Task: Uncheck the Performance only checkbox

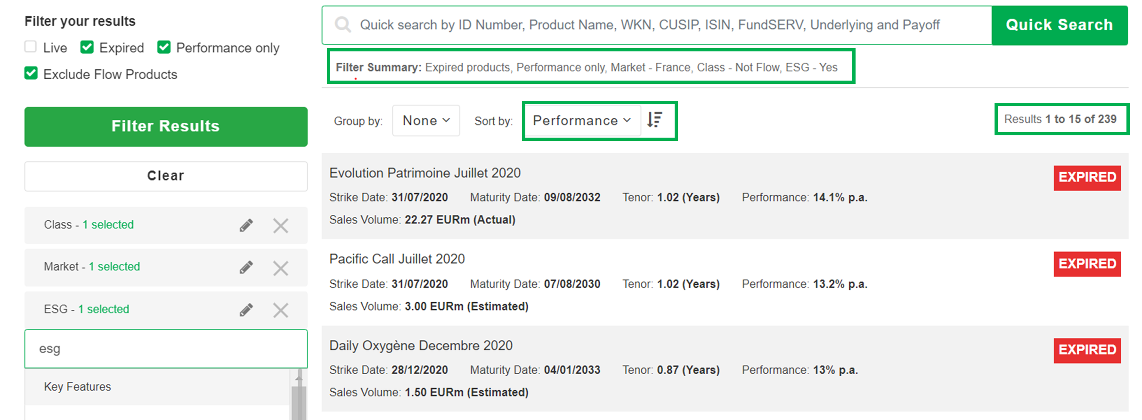Action: pos(164,47)
